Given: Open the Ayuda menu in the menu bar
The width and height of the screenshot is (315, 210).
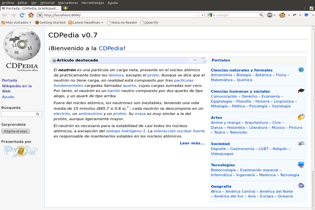Looking at the screenshot, I should coord(112,3).
